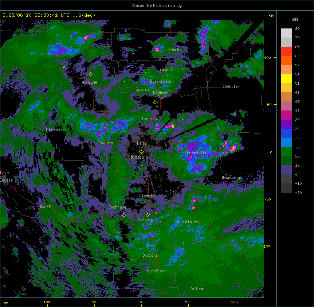Click the yellow diamond marker above Calgary

tap(148, 215)
